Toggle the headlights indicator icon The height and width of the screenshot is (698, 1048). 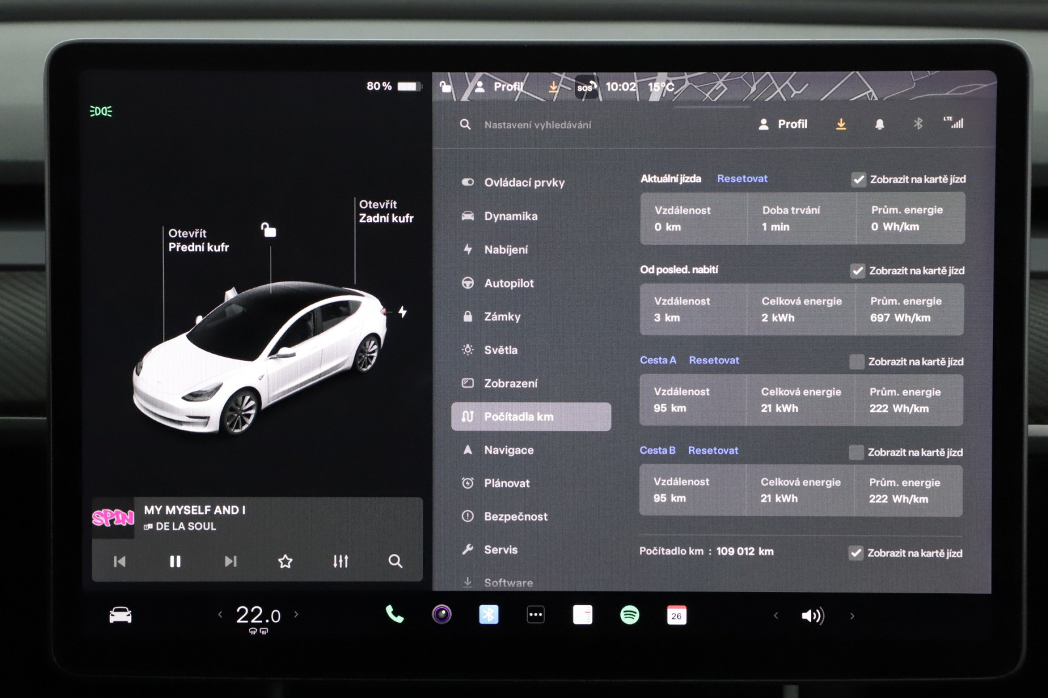[101, 111]
